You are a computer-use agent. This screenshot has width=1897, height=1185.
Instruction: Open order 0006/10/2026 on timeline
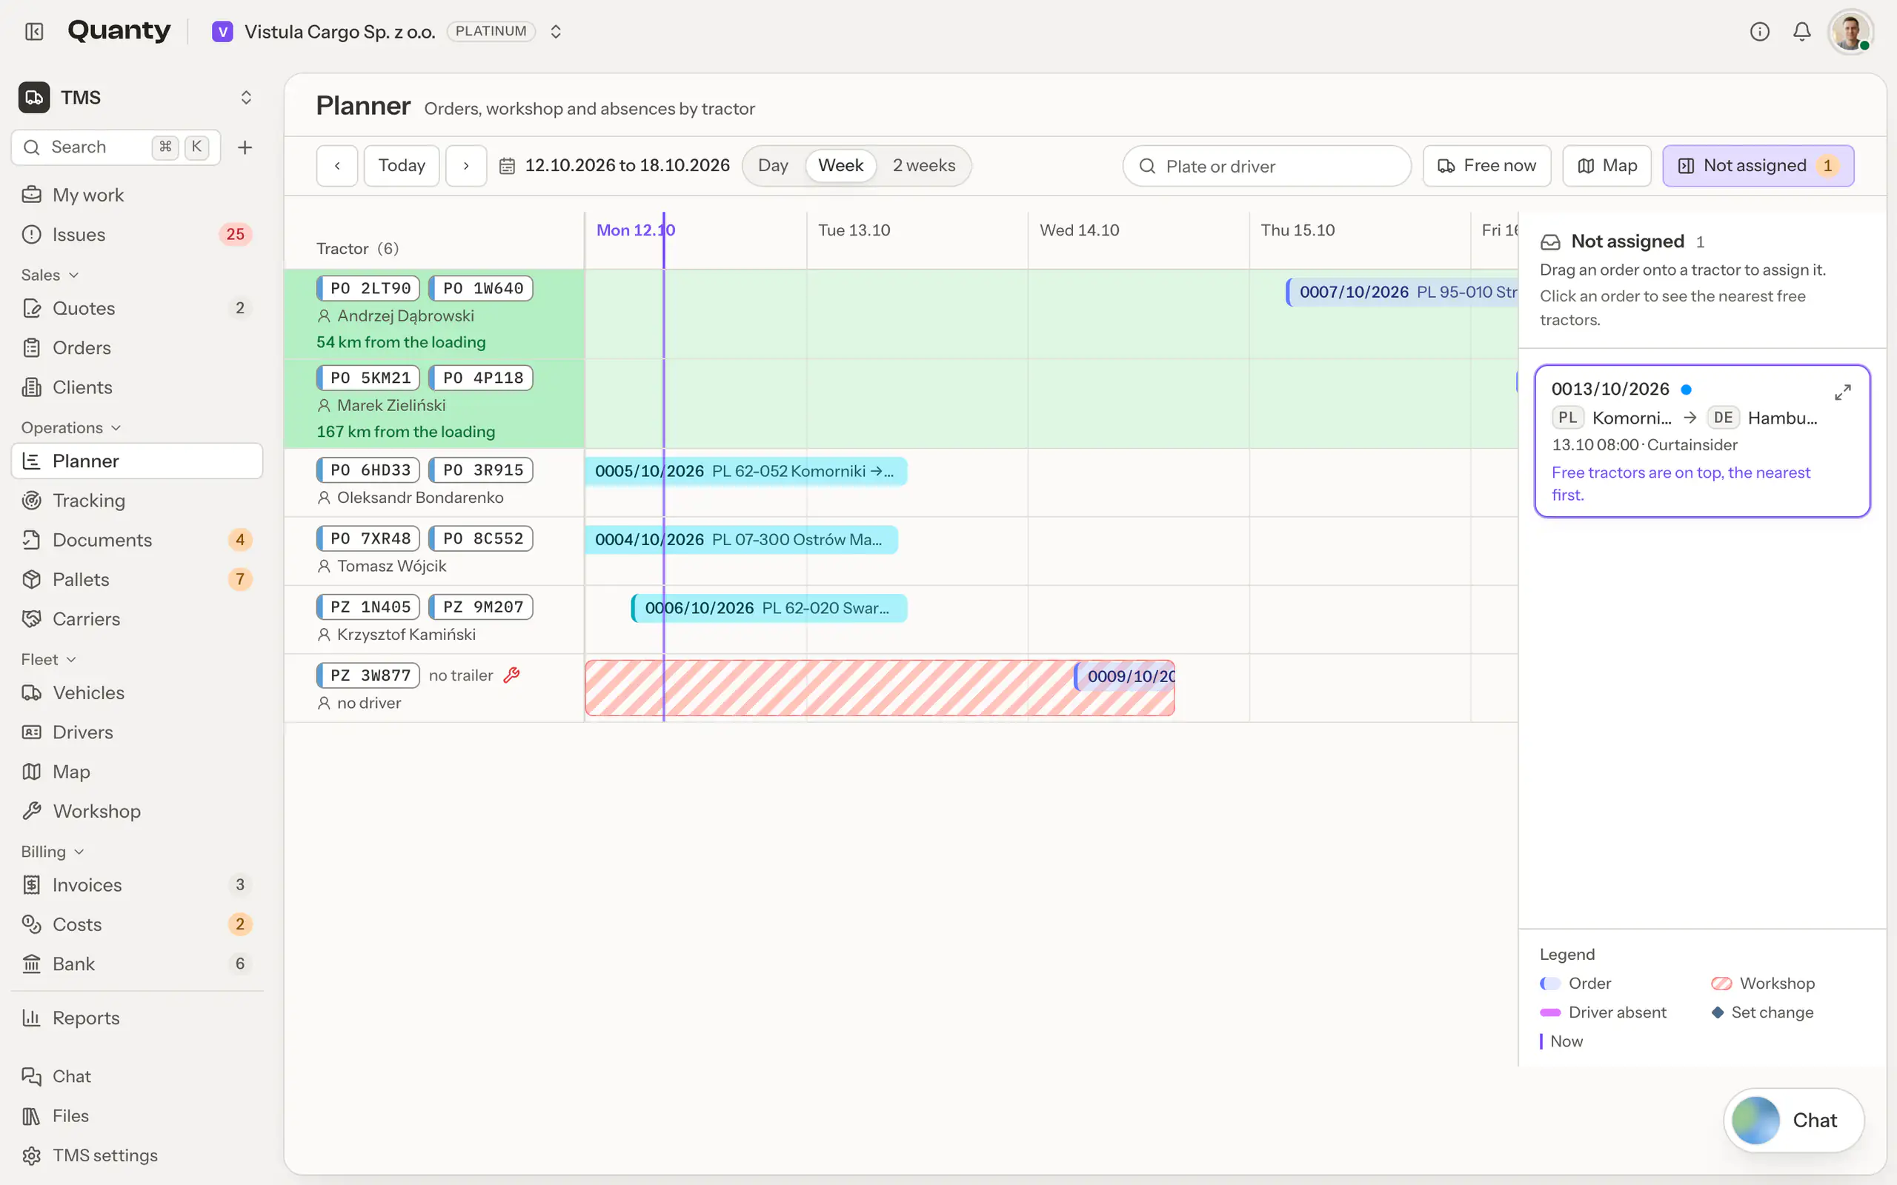pos(769,608)
